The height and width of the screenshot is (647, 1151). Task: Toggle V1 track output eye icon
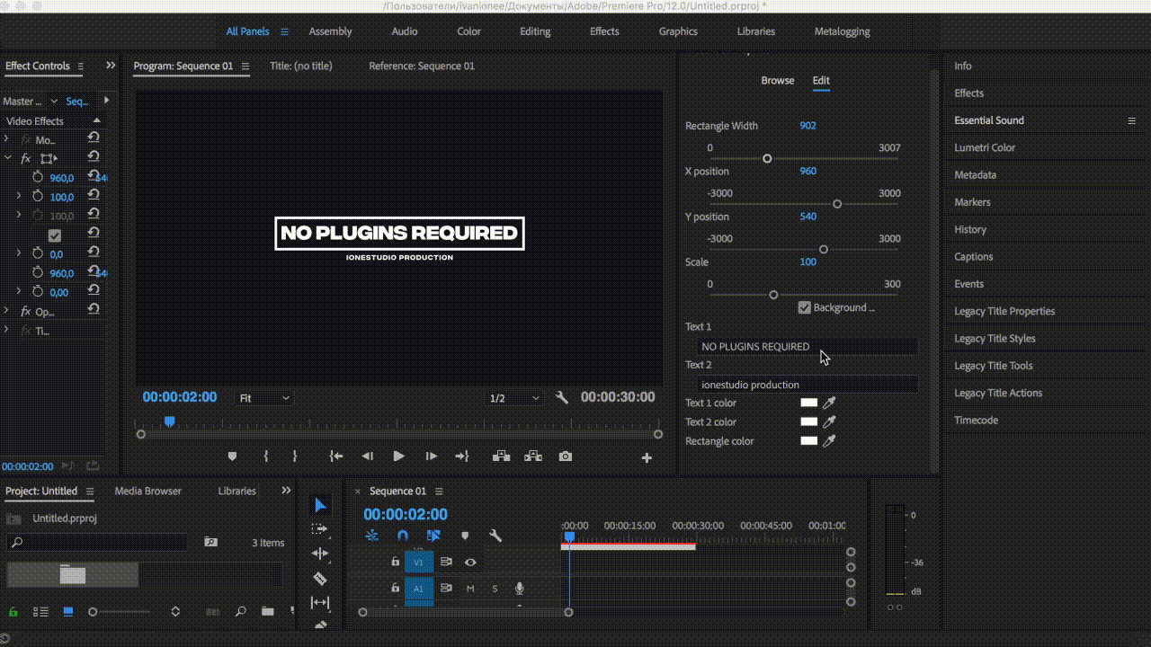click(470, 563)
